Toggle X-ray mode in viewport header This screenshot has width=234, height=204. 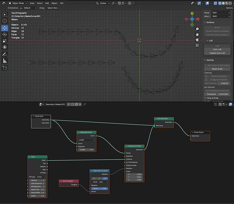click(x=215, y=3)
